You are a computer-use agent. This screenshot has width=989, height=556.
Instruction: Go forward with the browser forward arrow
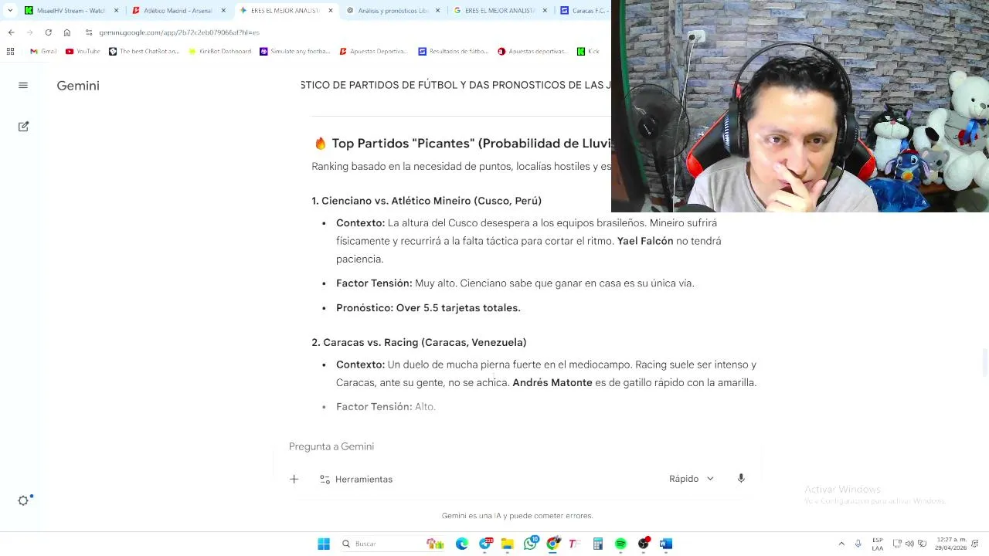tap(29, 32)
